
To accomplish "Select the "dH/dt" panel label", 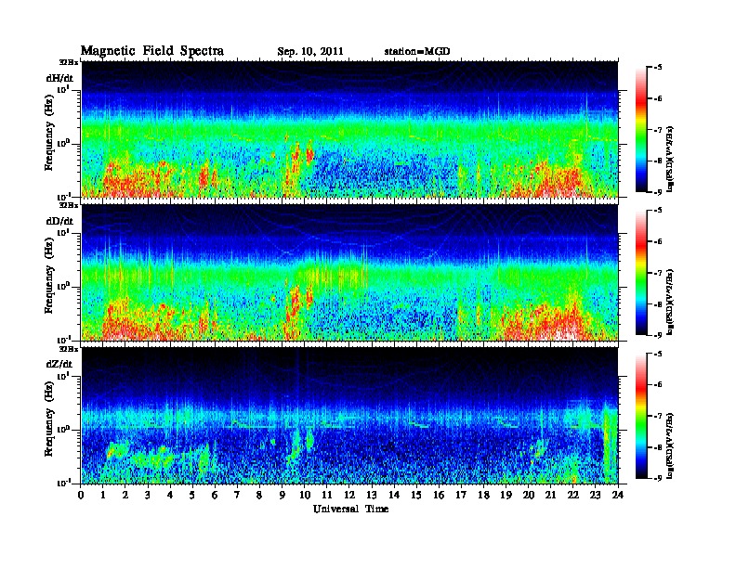I will tap(59, 78).
